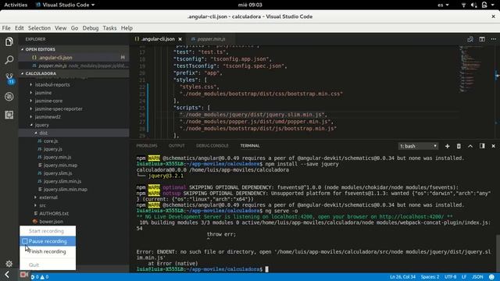This screenshot has width=500, height=281.
Task: Open the Debug view in the activity bar
Action: pos(9,97)
